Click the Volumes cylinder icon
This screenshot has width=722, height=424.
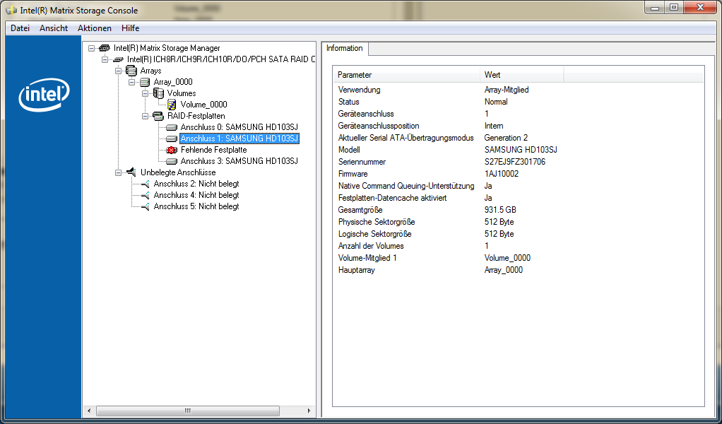click(158, 93)
